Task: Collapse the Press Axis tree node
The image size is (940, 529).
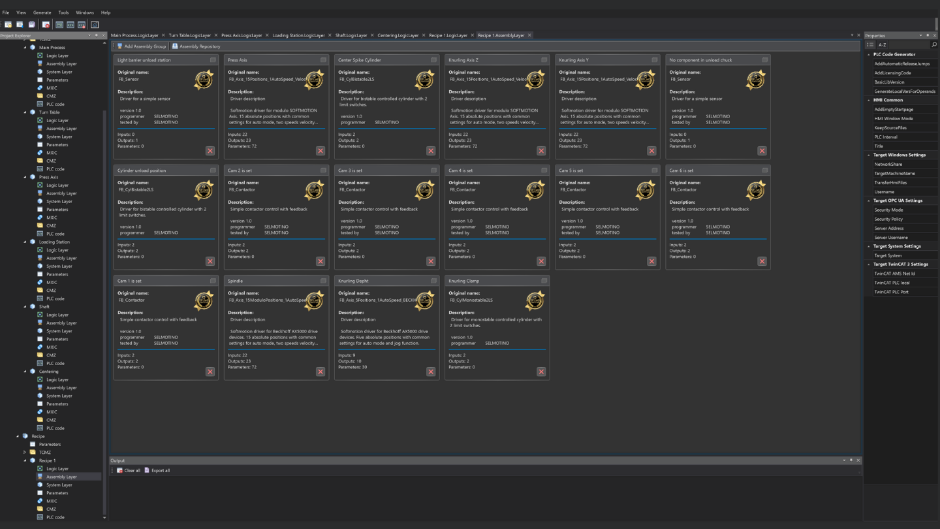Action: pos(25,177)
